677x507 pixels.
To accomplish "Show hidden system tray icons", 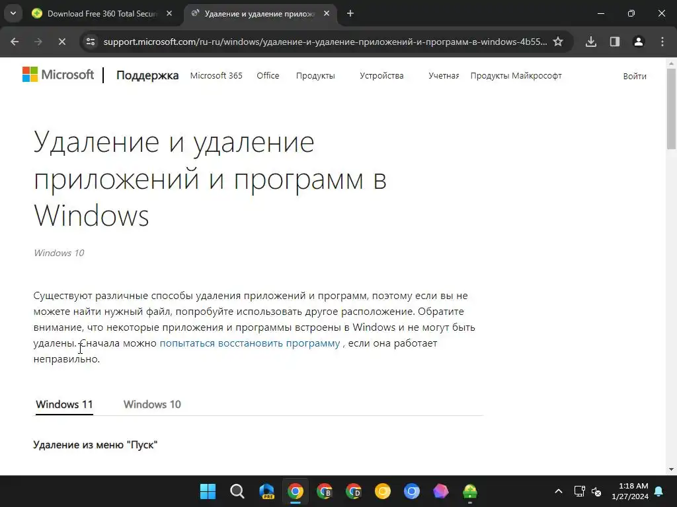I will [x=558, y=491].
